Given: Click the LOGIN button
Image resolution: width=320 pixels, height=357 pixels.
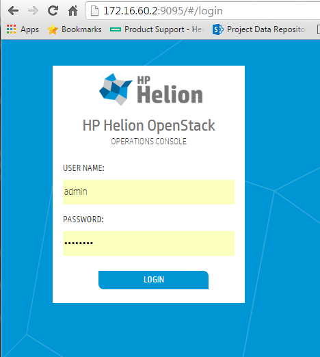Looking at the screenshot, I should 153,280.
